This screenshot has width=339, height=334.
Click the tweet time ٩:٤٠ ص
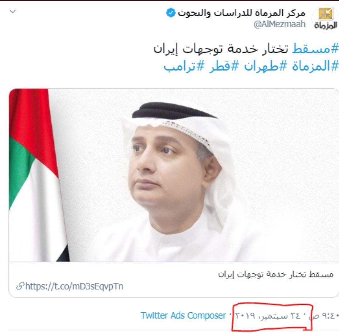pos(324,316)
